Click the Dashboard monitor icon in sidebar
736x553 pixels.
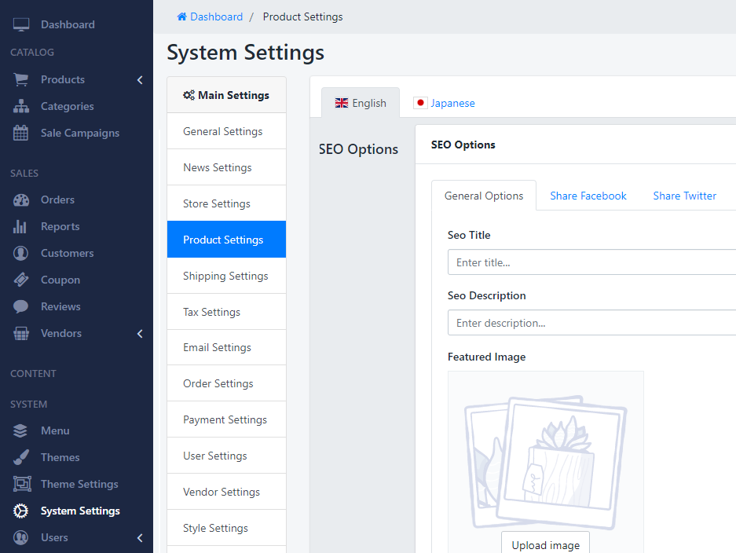21,24
